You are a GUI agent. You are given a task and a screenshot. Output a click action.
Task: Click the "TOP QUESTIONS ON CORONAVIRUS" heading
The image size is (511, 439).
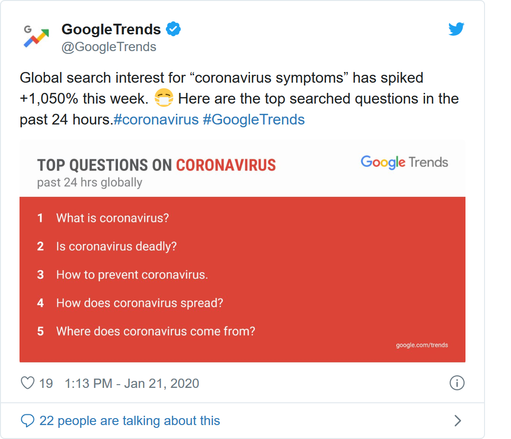[156, 165]
